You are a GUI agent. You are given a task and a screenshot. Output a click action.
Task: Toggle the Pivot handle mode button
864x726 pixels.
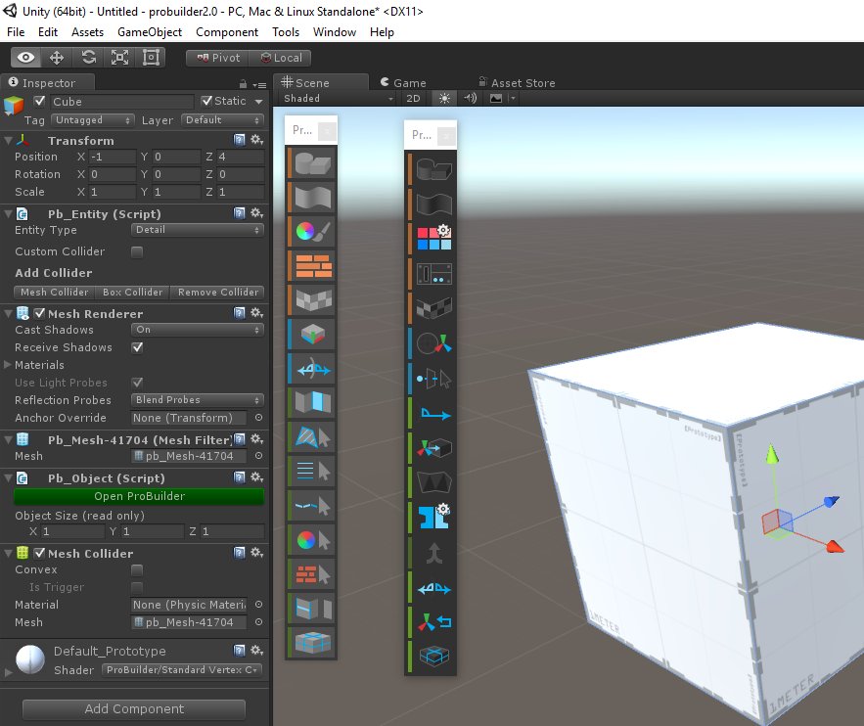pyautogui.click(x=217, y=58)
